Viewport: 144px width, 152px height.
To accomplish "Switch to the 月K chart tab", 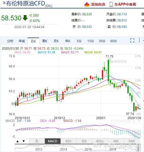I will click(x=56, y=41).
